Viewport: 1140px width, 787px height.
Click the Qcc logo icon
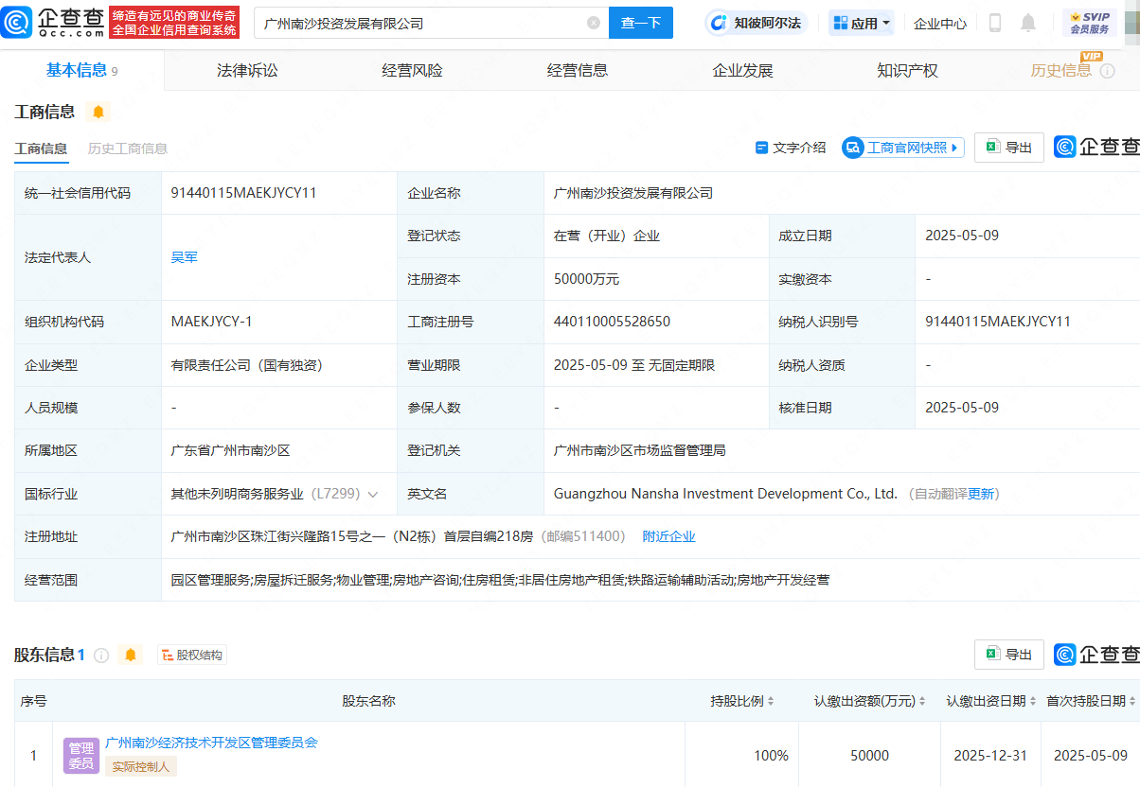click(18, 23)
